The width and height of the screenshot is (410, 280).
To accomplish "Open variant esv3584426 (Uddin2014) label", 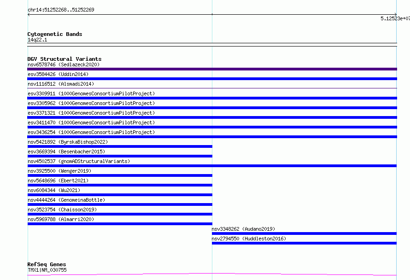I will pos(58,74).
